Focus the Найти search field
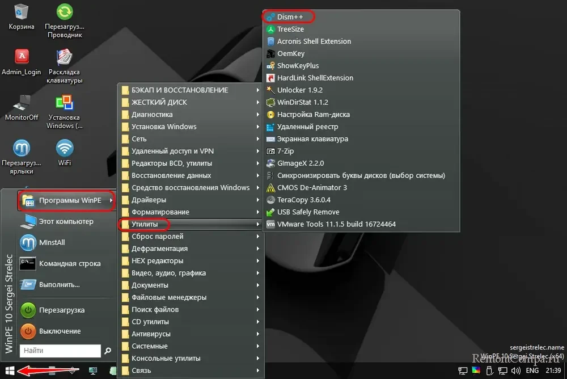Viewport: 567px width, 379px height. [x=60, y=351]
